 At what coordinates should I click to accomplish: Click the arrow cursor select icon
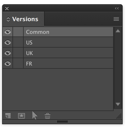click(x=35, y=115)
